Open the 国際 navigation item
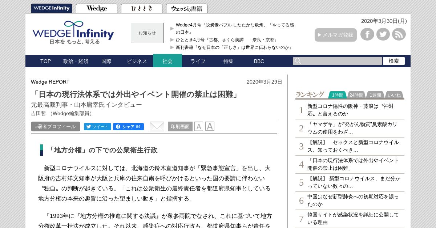The width and height of the screenshot is (436, 228). (x=106, y=61)
